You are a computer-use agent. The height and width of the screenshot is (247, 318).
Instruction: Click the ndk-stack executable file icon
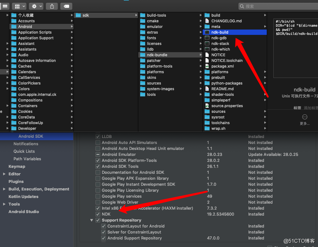tap(207, 43)
